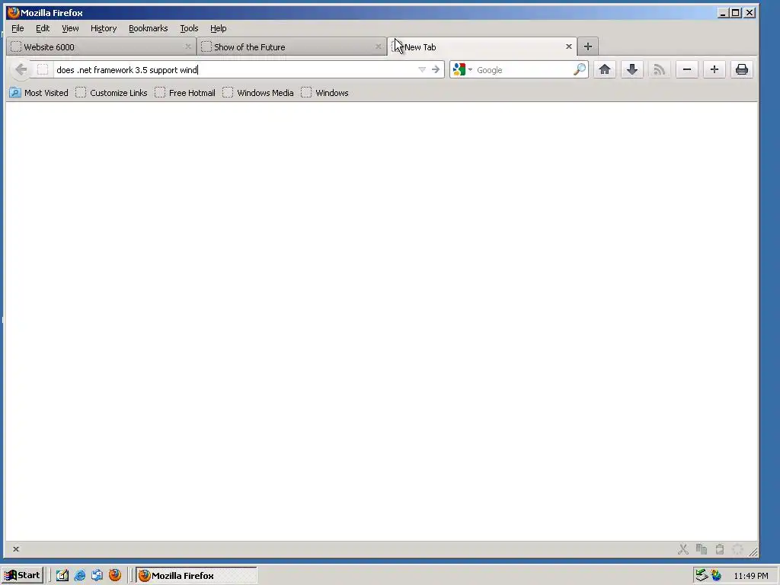Launch Internet Explorer from quick launch
780x585 pixels.
(x=79, y=576)
